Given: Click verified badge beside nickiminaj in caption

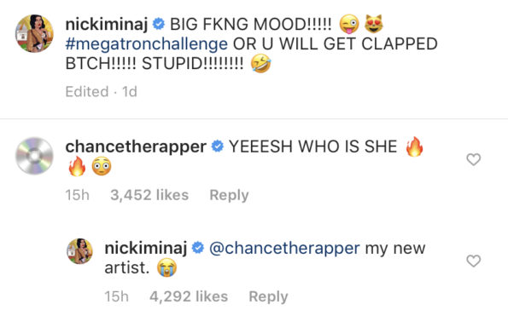Looking at the screenshot, I should click(159, 24).
